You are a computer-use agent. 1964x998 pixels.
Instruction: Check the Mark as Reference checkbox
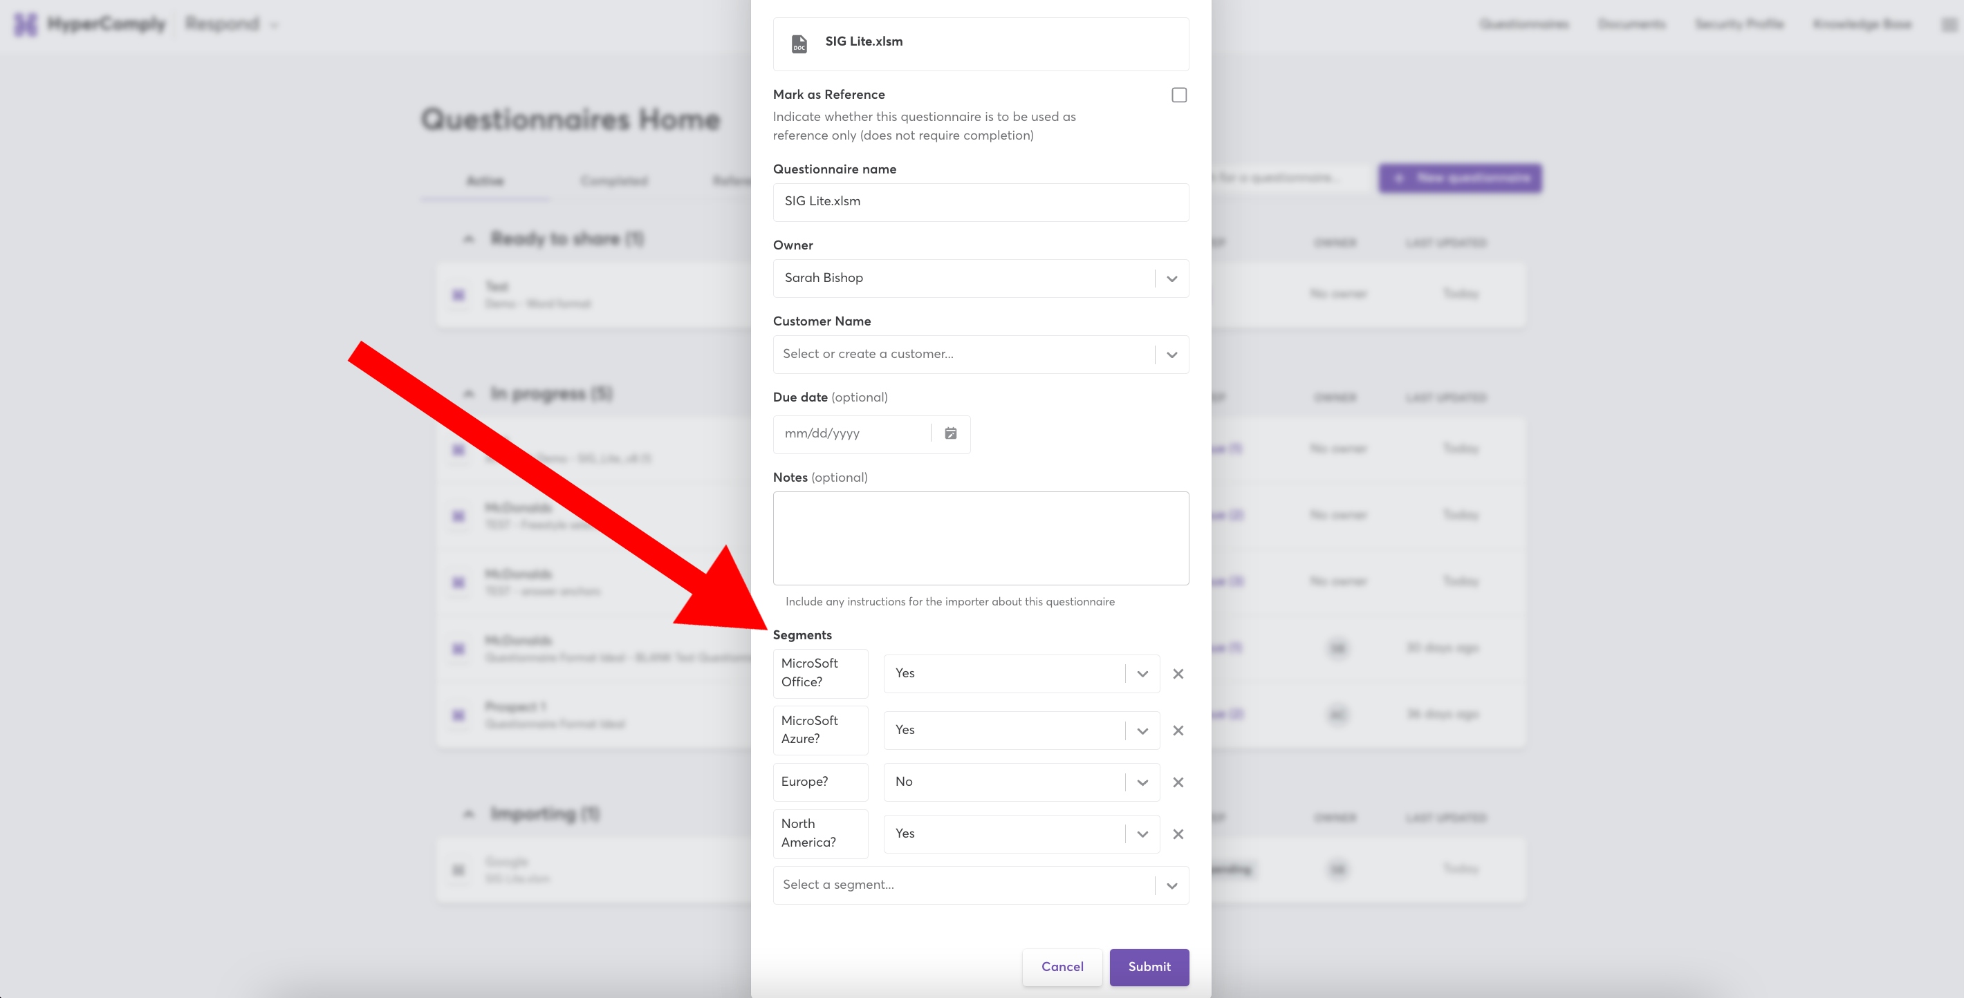pos(1178,95)
